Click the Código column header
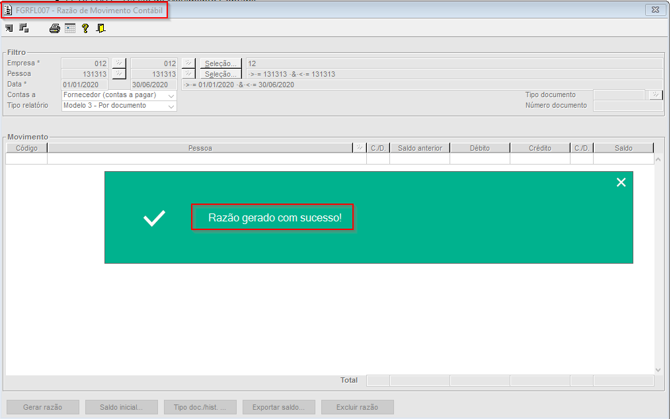Viewport: 671px width, 419px height. [26, 148]
